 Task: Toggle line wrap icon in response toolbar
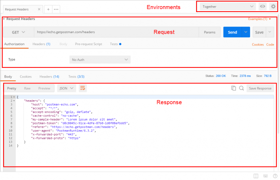[x=83, y=88]
